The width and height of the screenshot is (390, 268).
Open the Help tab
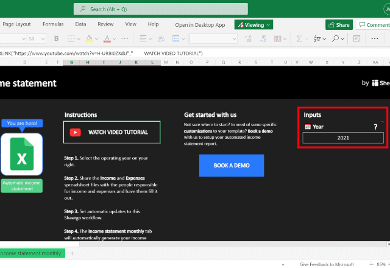coord(153,24)
